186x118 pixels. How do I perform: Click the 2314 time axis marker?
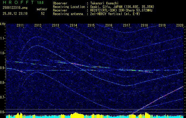click(x=73, y=25)
